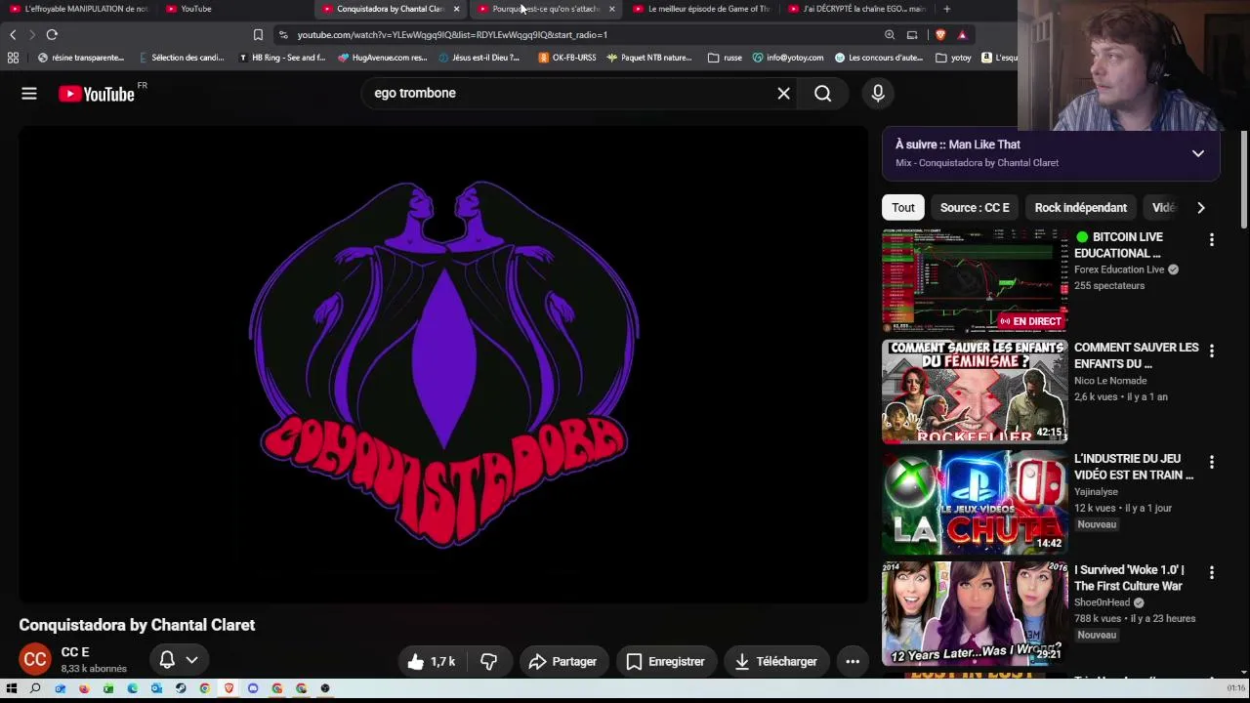Screen dimensions: 1250x703
Task: Open the Bitcoin Live Educational thumbnail
Action: point(975,280)
